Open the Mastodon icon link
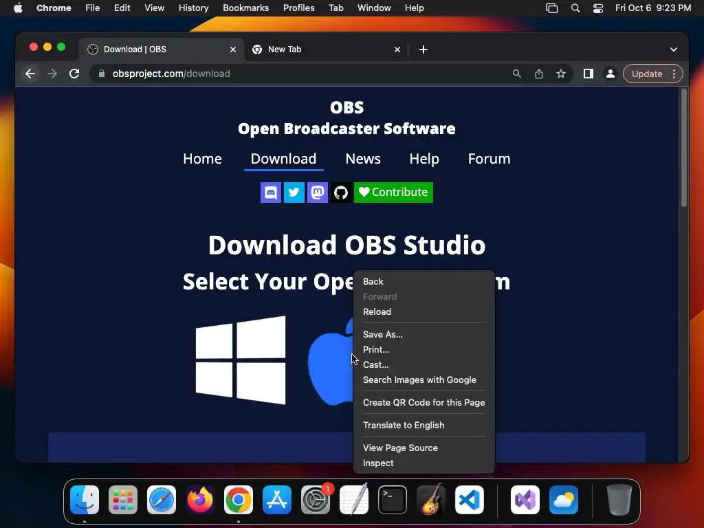Image resolution: width=704 pixels, height=528 pixels. pos(318,192)
